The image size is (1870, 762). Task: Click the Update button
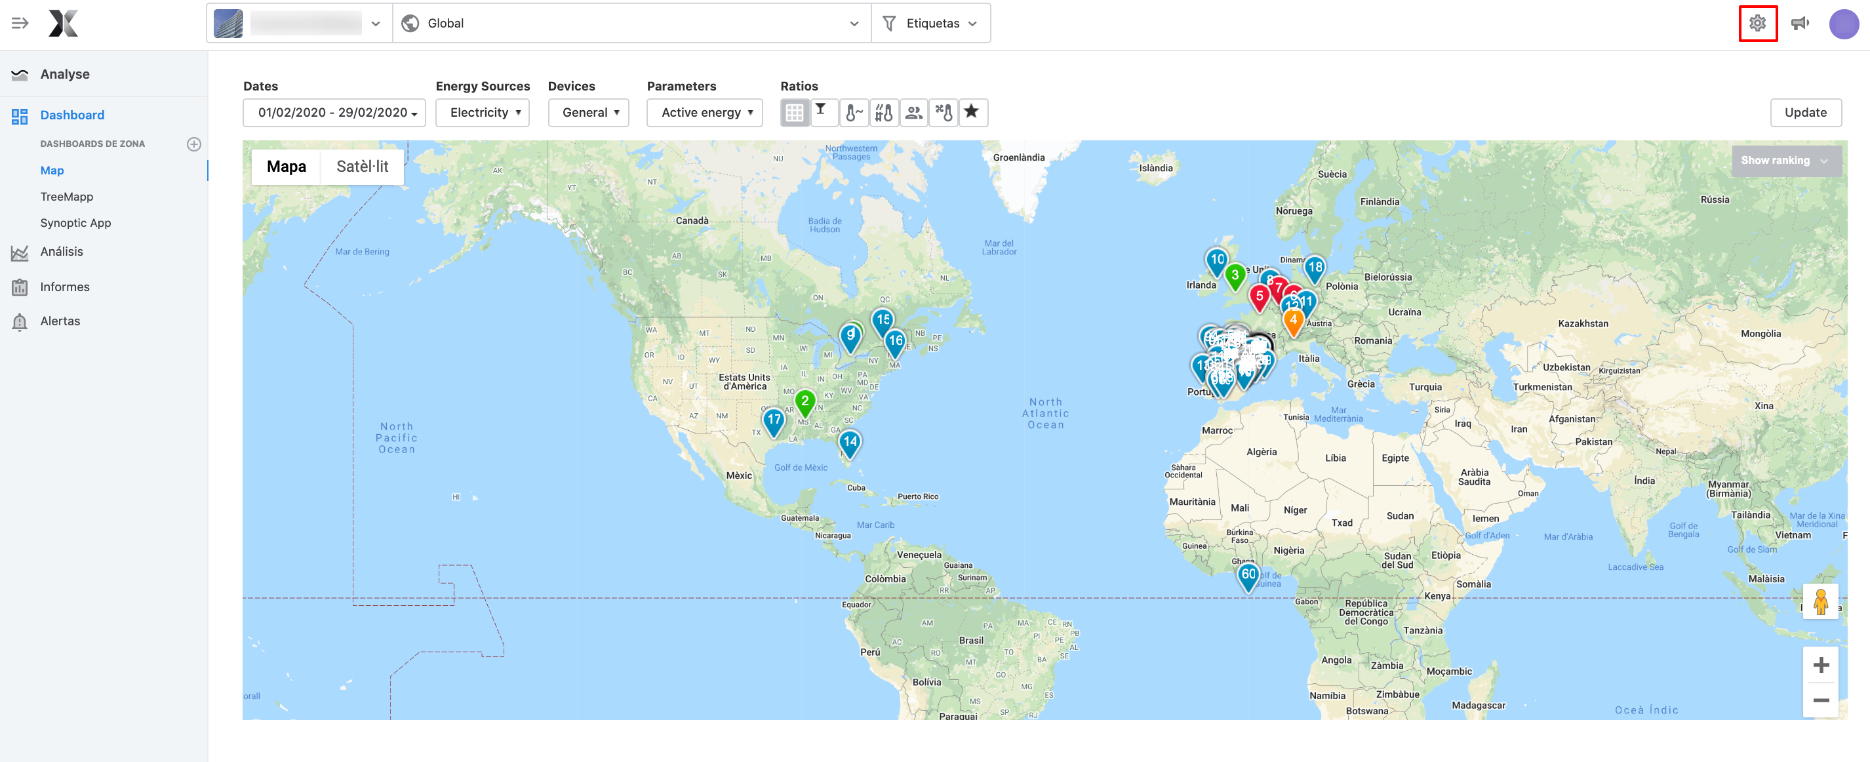coord(1805,113)
